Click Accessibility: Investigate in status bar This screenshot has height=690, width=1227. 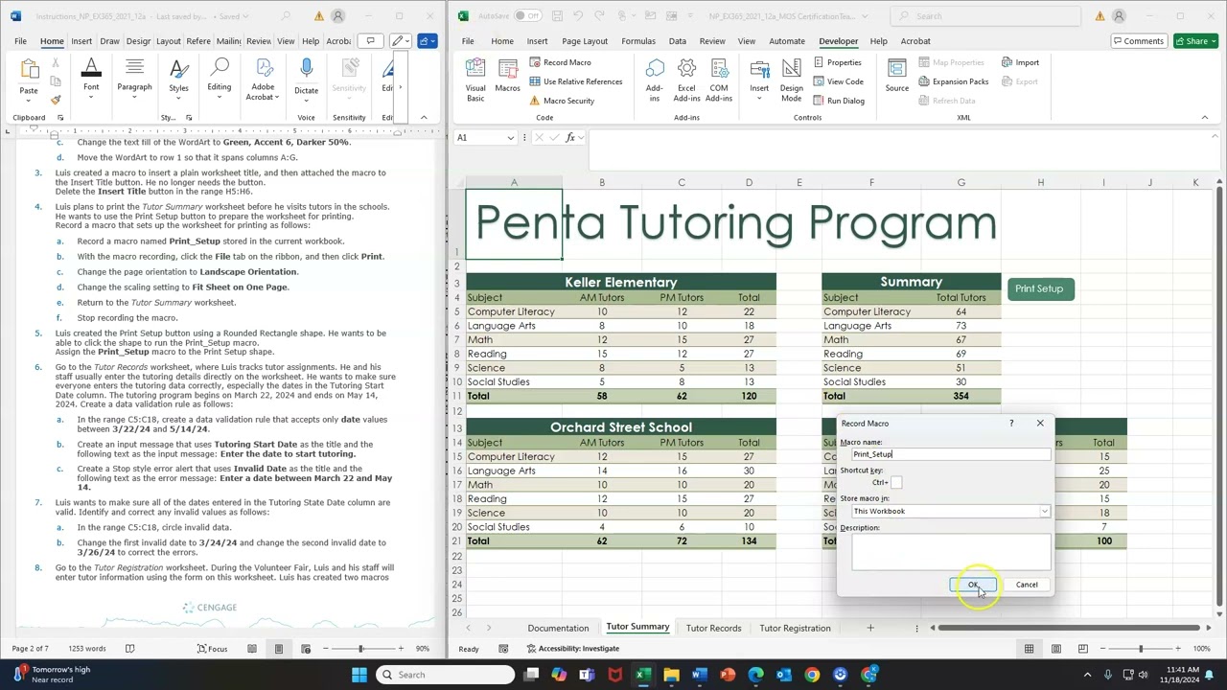pos(572,649)
